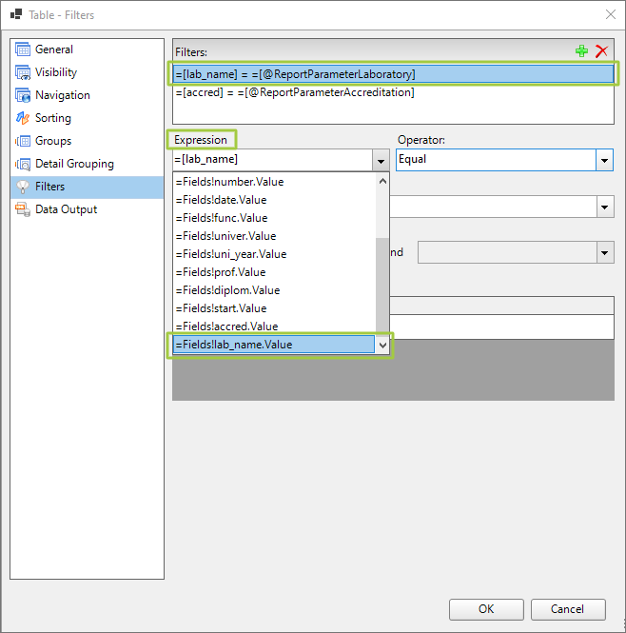
Task: Click the green add filter plus icon
Action: point(582,51)
